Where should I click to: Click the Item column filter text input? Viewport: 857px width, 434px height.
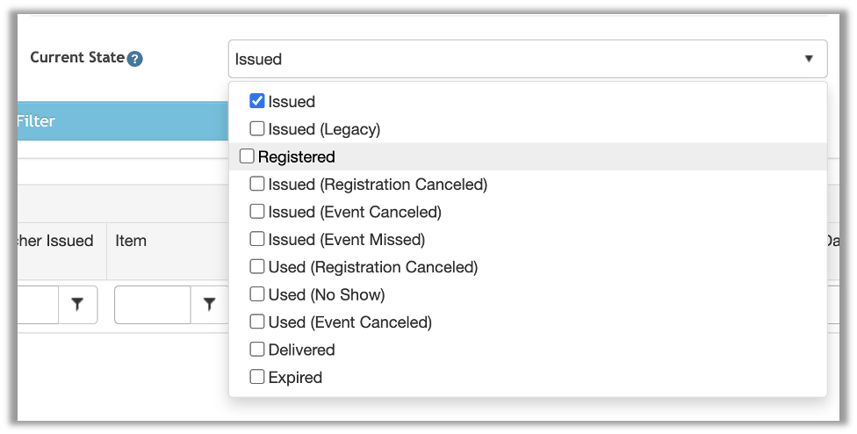(153, 304)
